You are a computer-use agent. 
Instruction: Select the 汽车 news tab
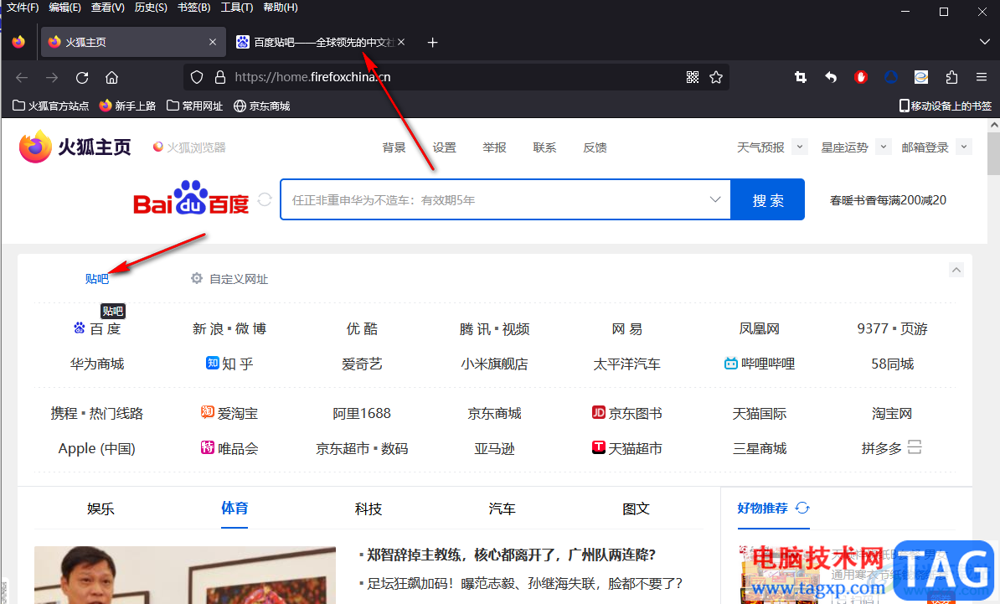(x=502, y=508)
